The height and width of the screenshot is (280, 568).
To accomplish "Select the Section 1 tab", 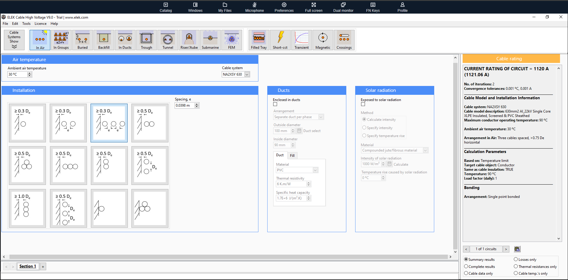I will (28, 266).
